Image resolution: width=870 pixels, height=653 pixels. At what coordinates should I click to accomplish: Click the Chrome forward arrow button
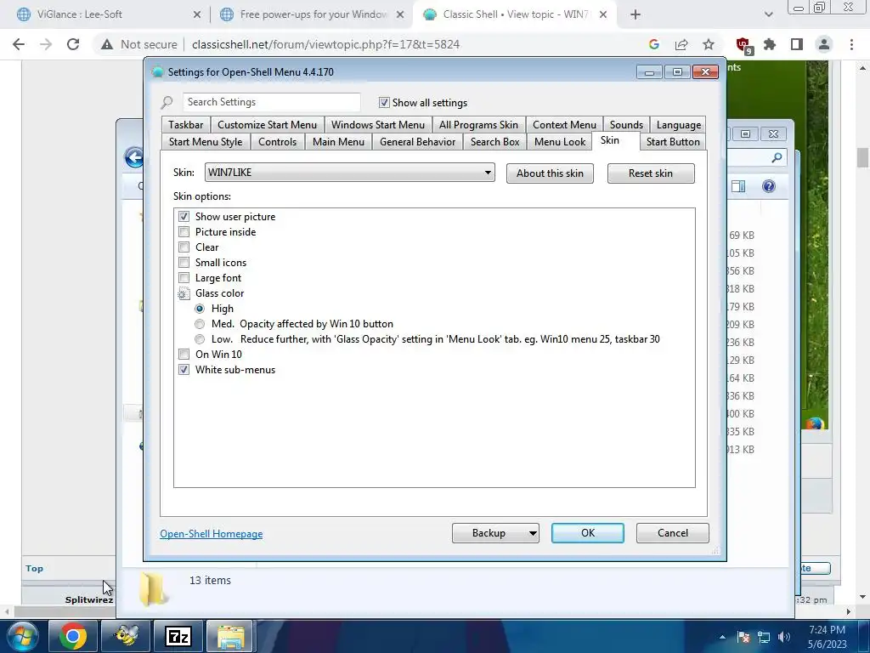tap(46, 44)
